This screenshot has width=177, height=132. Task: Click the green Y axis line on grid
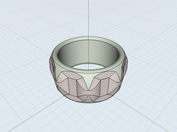pos(141,114)
